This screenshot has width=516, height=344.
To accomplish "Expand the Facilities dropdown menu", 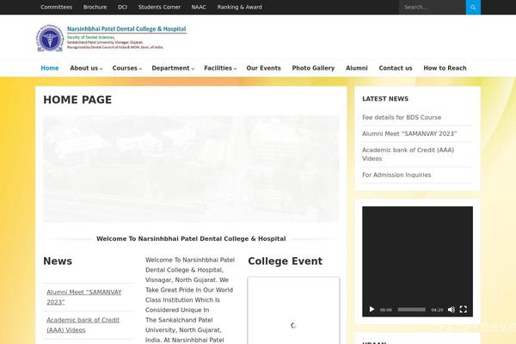I will [220, 68].
